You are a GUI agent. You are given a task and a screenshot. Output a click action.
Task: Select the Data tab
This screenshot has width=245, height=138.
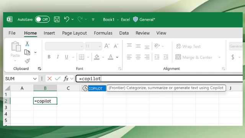click(124, 33)
